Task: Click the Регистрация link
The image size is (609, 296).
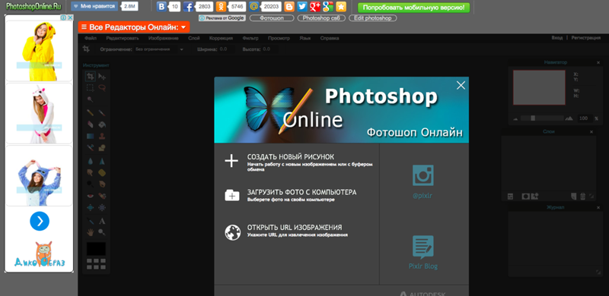Action: tap(585, 38)
